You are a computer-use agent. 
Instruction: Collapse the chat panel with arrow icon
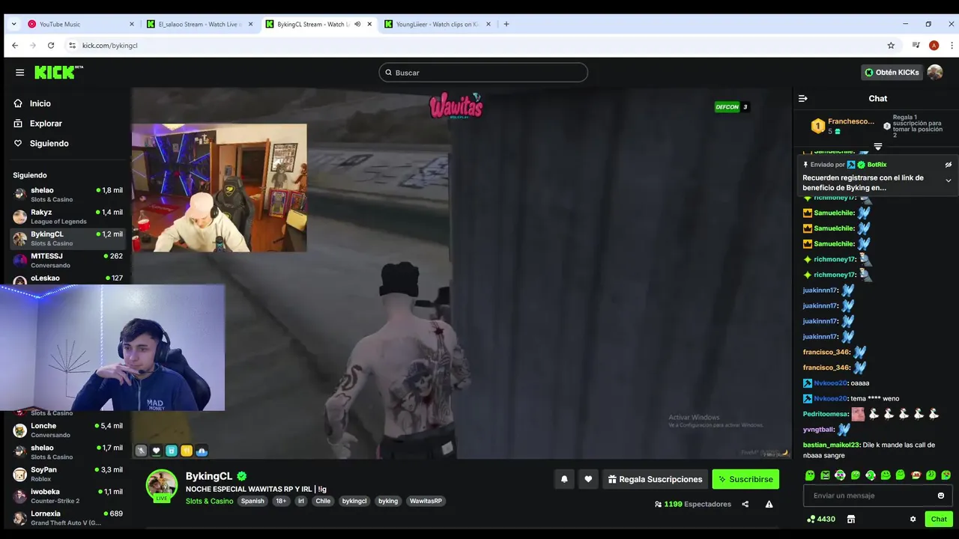pyautogui.click(x=803, y=99)
